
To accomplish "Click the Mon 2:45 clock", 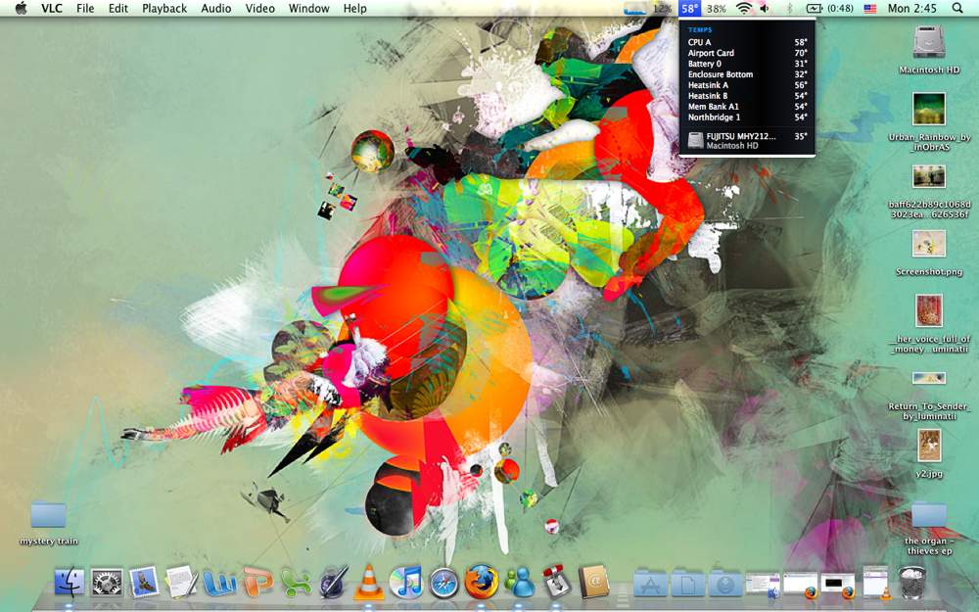I will click(912, 8).
